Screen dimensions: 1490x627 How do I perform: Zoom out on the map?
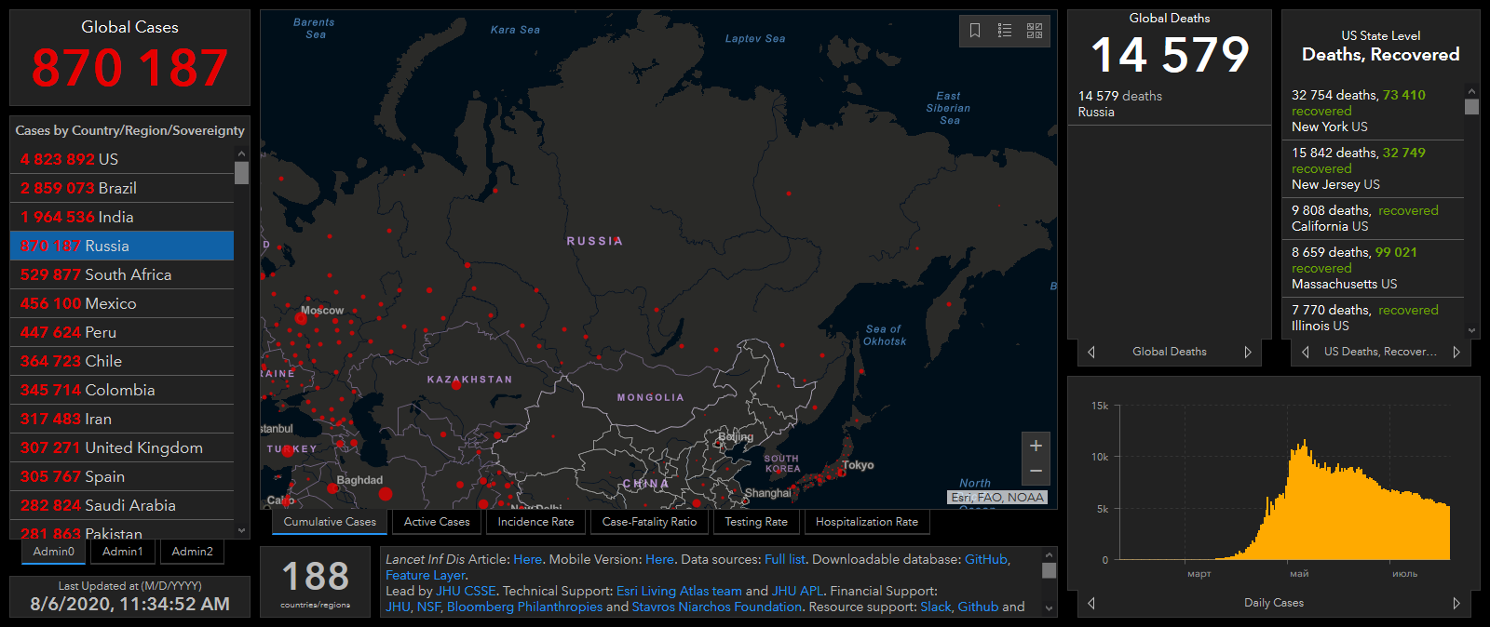1036,472
